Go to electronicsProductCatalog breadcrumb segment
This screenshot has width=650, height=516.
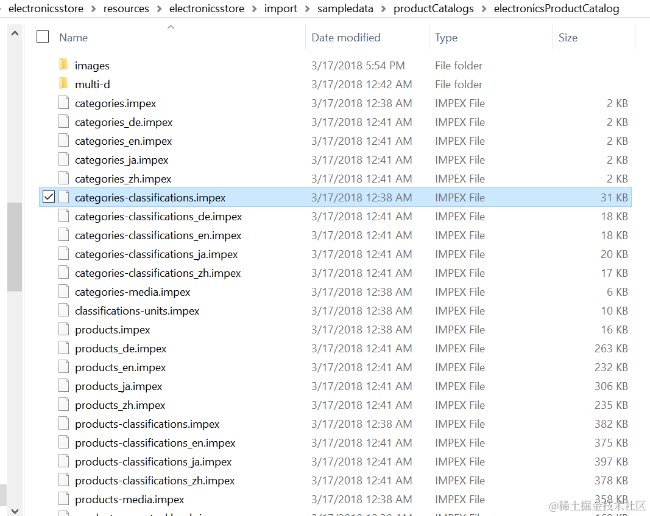point(556,9)
